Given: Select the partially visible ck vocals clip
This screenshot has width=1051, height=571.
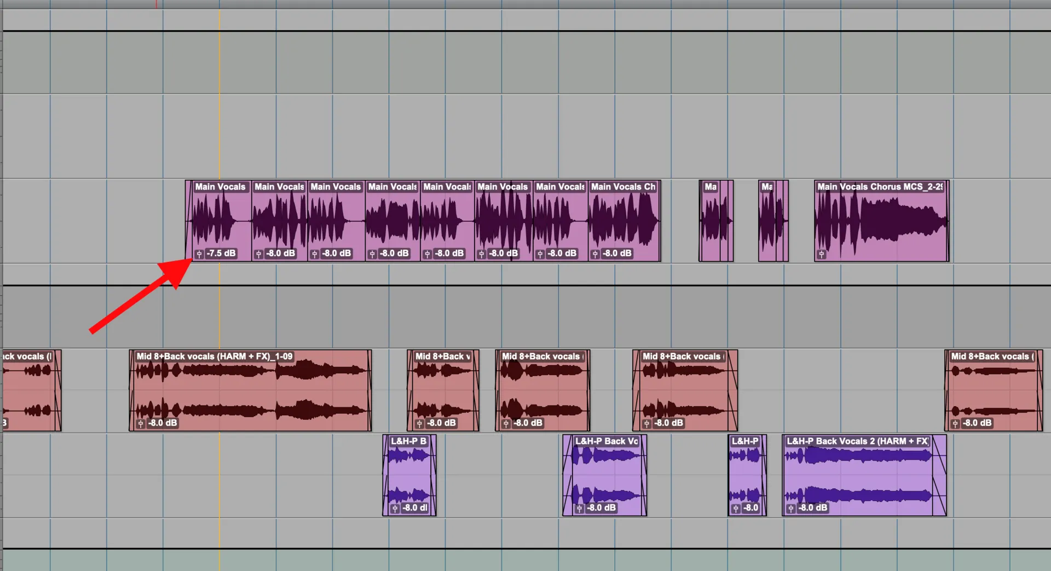Looking at the screenshot, I should 31,390.
